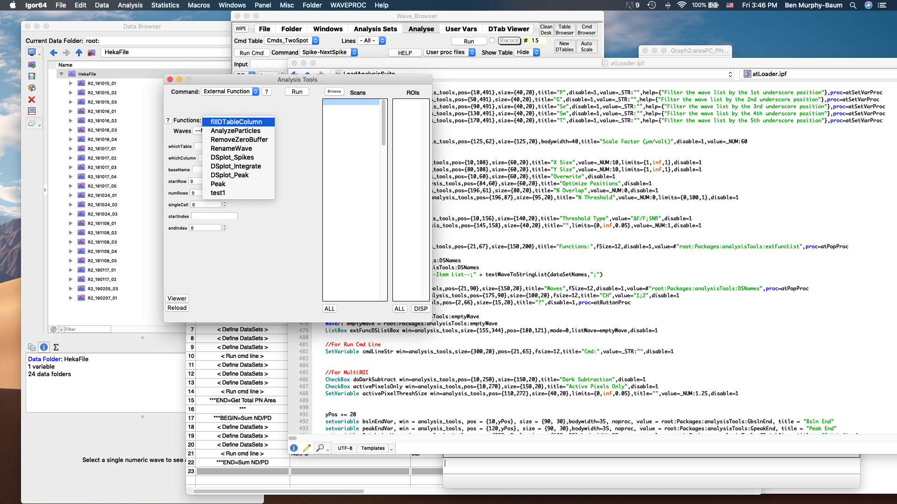Click the execute command window icon

[x=32, y=111]
